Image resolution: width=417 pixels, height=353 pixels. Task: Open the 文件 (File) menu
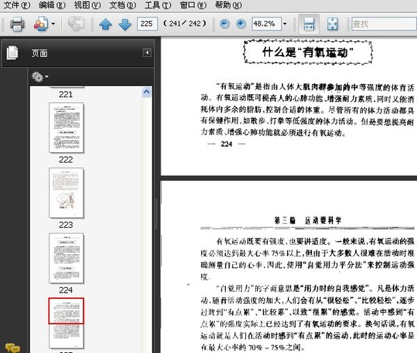[17, 5]
